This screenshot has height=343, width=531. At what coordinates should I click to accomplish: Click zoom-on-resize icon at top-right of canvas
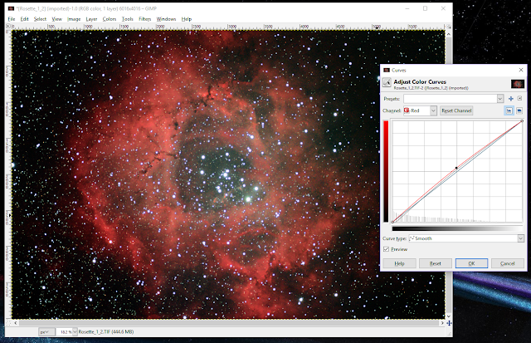click(x=449, y=26)
